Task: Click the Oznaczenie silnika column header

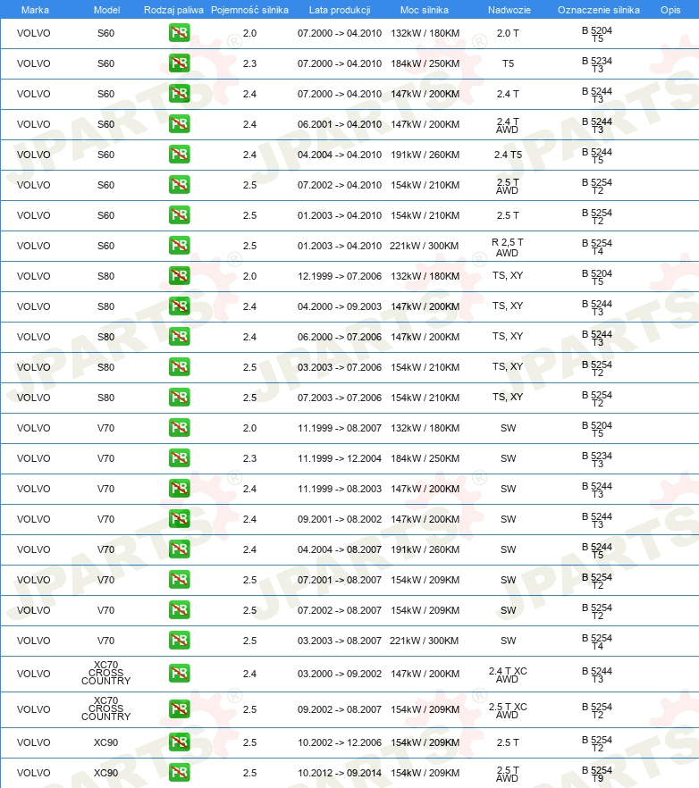Action: [598, 10]
